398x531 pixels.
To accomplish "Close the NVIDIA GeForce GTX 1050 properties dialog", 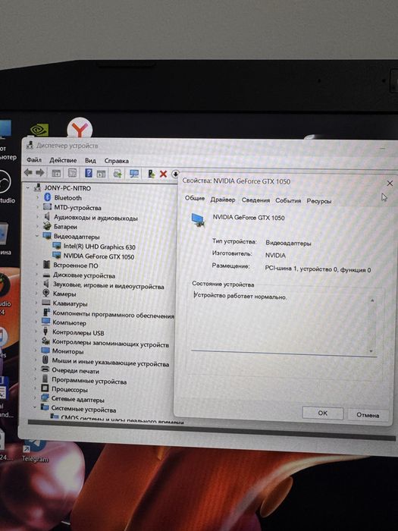I will point(390,184).
